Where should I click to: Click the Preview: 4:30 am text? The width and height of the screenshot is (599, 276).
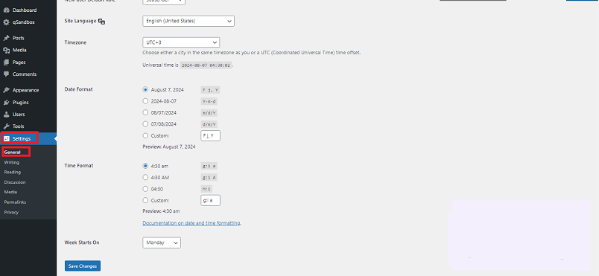point(161,211)
